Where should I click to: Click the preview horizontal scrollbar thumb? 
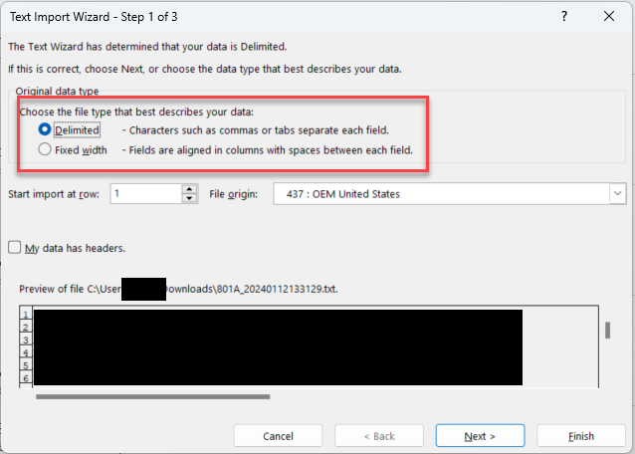point(152,396)
